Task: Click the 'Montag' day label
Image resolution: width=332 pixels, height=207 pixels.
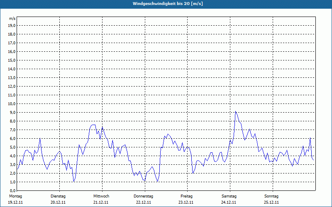Action: coord(15,196)
